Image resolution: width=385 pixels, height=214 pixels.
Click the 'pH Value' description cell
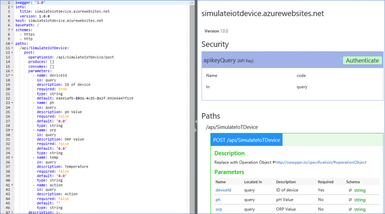pyautogui.click(x=285, y=199)
